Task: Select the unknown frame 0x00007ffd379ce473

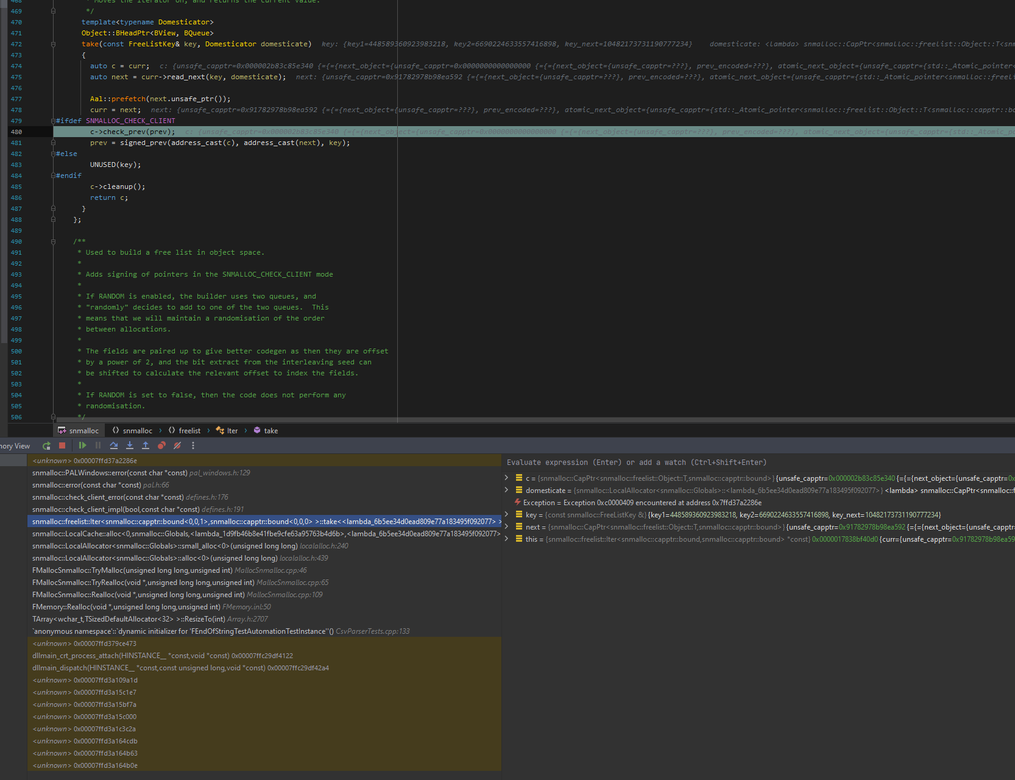Action: click(x=264, y=643)
